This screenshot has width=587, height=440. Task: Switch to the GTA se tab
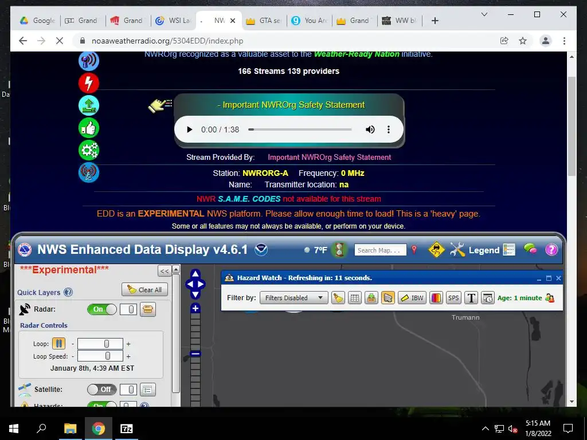(x=264, y=21)
